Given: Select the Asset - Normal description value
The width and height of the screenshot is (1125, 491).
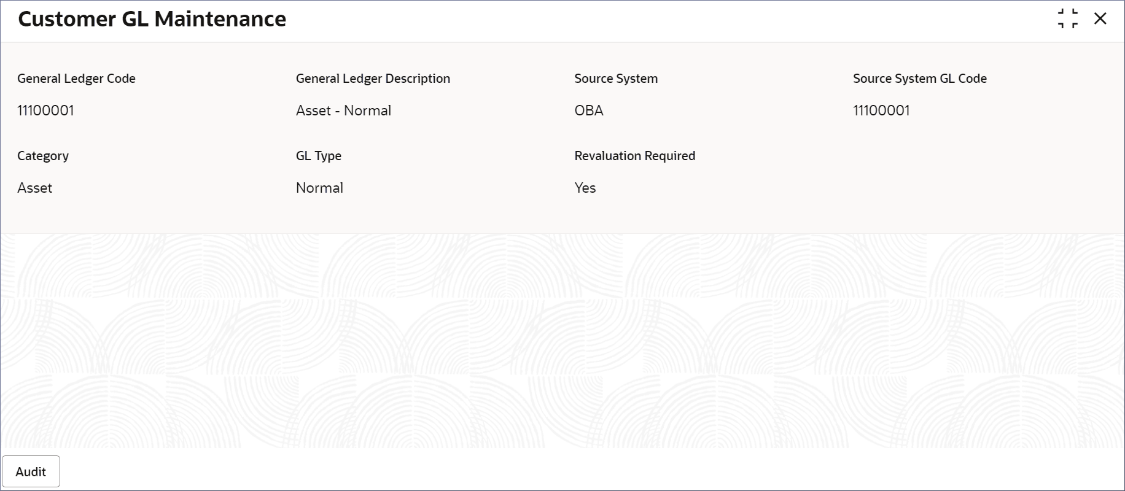Looking at the screenshot, I should tap(343, 110).
